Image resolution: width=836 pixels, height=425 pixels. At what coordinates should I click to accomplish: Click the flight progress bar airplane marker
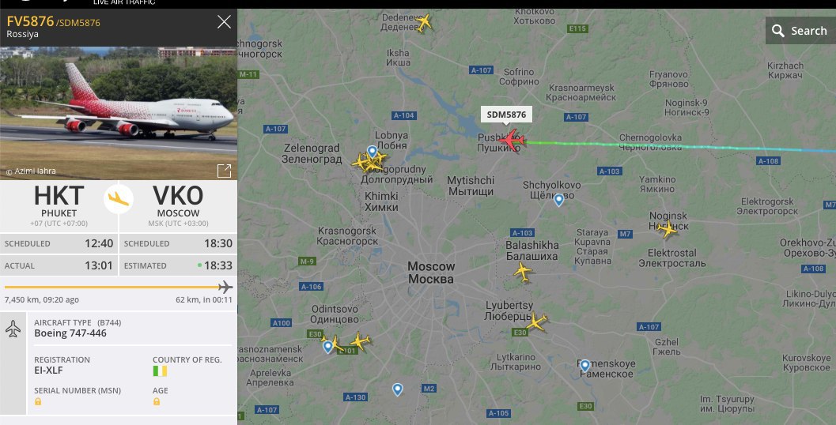click(225, 287)
